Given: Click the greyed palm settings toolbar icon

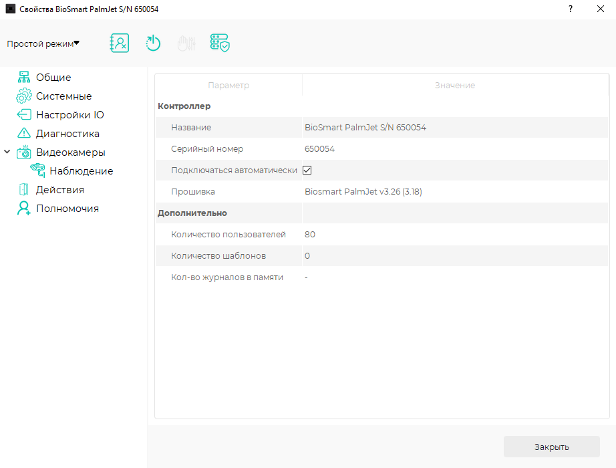Looking at the screenshot, I should coord(186,43).
